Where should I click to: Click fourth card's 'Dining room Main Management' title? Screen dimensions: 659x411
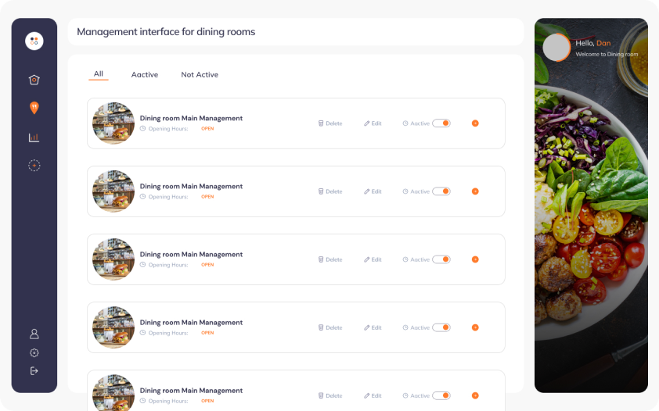tap(191, 323)
